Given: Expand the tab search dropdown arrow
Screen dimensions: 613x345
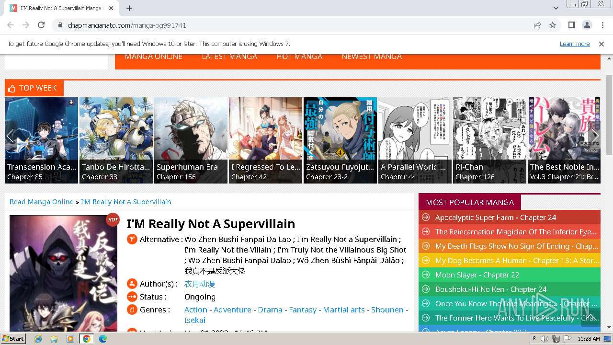Looking at the screenshot, I should click(x=556, y=8).
